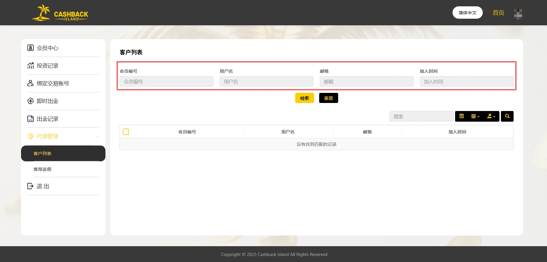Collapse the 代理管理 menu section
Viewport: 547px width, 262px height.
pyautogui.click(x=97, y=136)
